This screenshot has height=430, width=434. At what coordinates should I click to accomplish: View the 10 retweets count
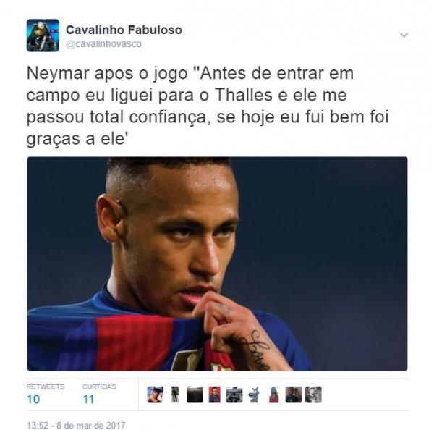pyautogui.click(x=33, y=400)
